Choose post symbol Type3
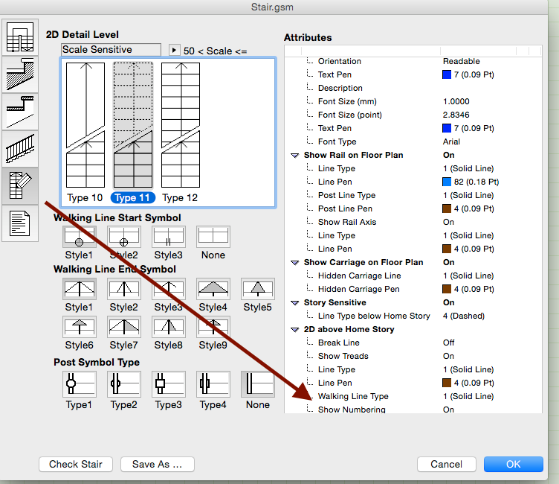The height and width of the screenshot is (484, 559). coord(169,385)
